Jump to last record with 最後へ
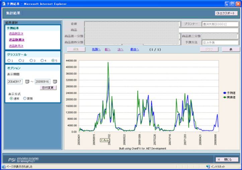The image size is (242, 170). click(x=135, y=49)
